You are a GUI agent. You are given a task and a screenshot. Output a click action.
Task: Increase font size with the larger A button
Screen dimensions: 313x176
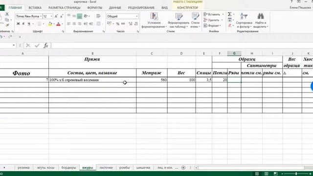[56, 16]
